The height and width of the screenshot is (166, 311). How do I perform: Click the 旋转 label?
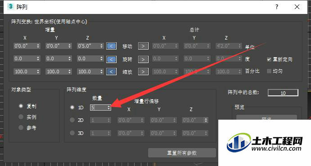[x=127, y=59]
